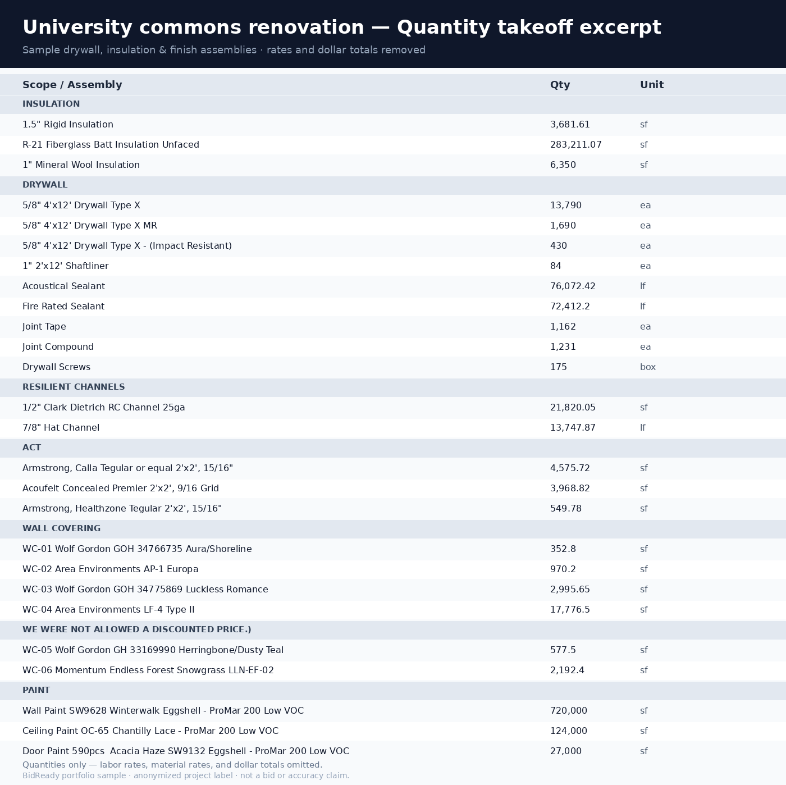Click the quantity 352.8
The width and height of the screenshot is (786, 785).
click(563, 549)
